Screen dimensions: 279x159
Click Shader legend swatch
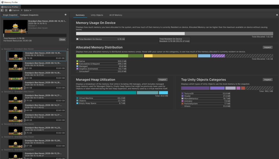point(182,96)
